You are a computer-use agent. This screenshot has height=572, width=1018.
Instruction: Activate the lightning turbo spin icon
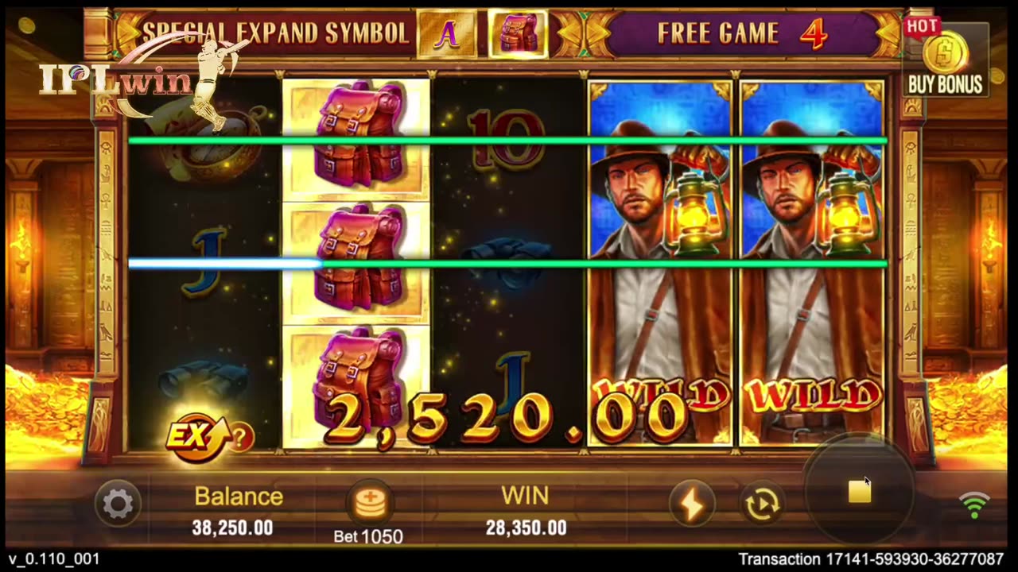point(690,504)
